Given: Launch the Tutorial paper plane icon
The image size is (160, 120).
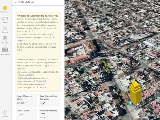Looking at the screenshot, I should [5, 114].
